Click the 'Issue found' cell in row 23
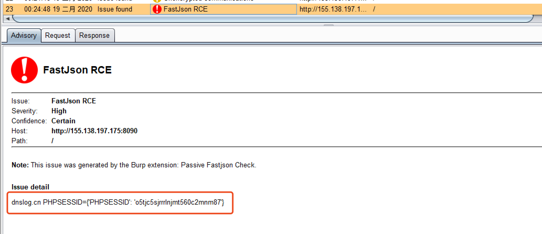 (x=115, y=9)
